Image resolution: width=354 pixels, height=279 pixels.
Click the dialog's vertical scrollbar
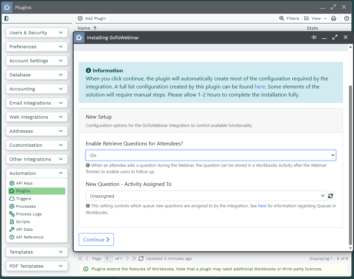[350, 164]
